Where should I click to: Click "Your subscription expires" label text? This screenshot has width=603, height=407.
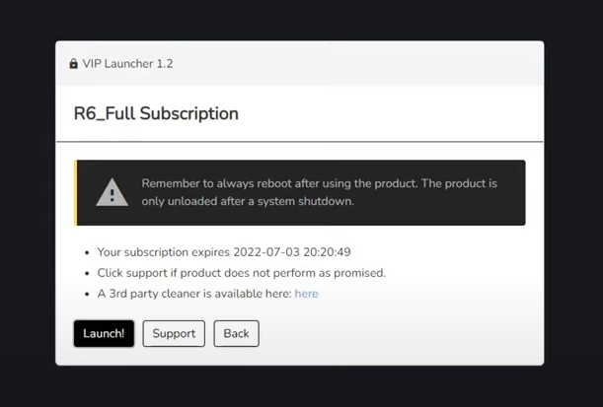tap(164, 252)
